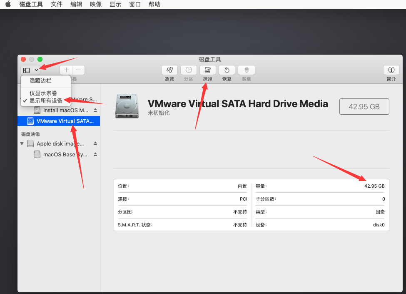Click the 42.95 GB capacity box
This screenshot has height=294, width=406.
(364, 107)
